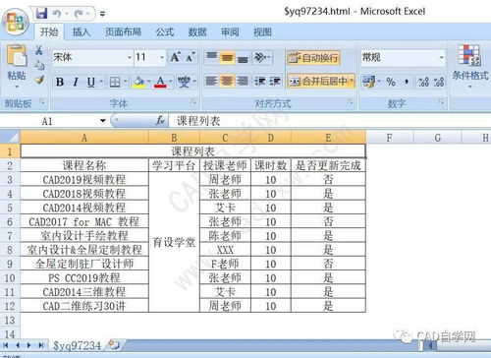The width and height of the screenshot is (491, 358).
Task: Click 合并后居中 merge and center
Action: coord(317,81)
